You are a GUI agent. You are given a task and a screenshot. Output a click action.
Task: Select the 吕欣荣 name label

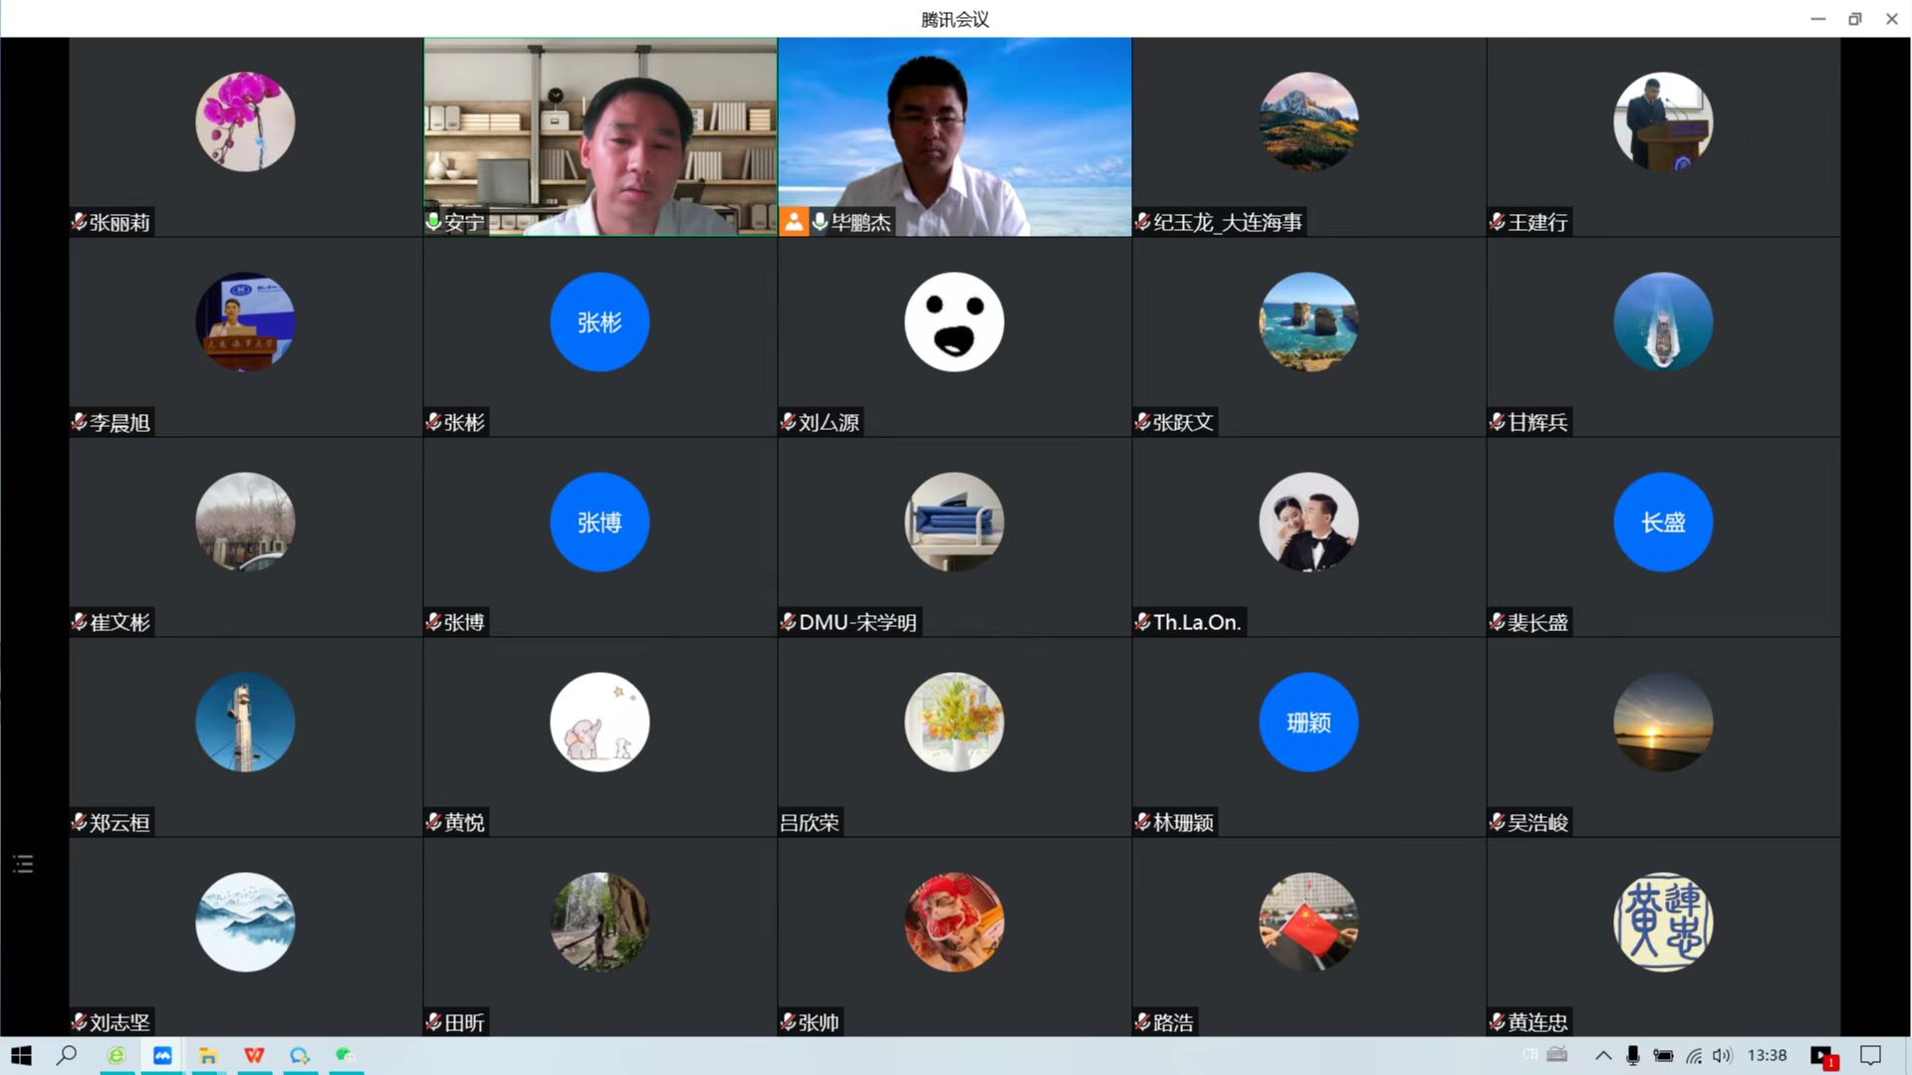(809, 822)
